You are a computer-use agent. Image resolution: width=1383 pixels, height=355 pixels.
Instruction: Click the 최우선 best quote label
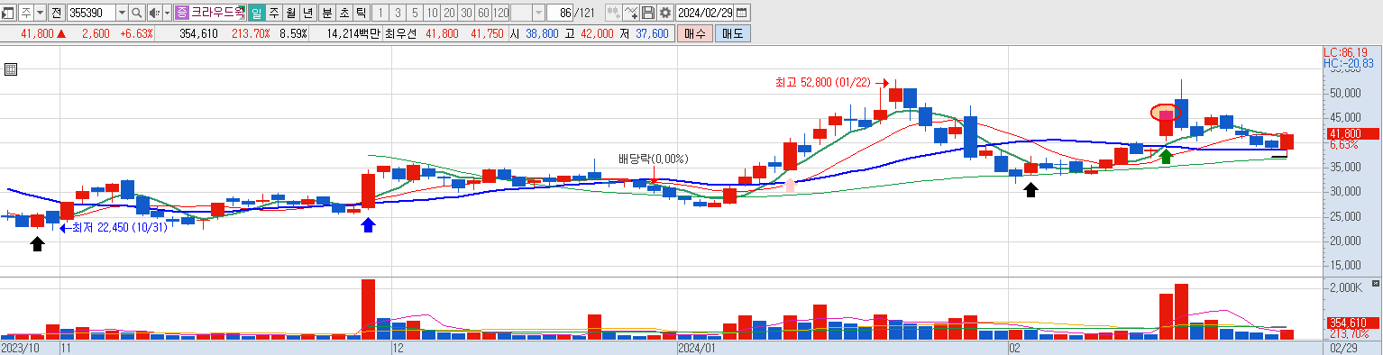tap(401, 33)
